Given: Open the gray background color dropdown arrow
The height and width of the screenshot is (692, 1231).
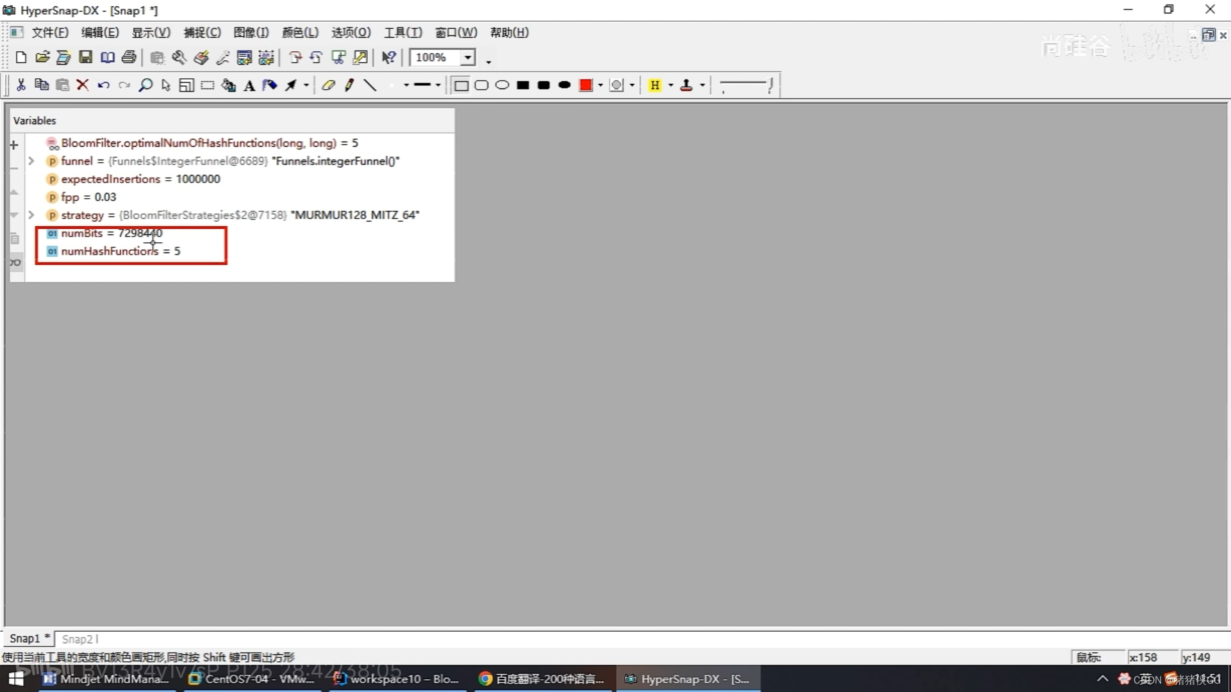Looking at the screenshot, I should point(632,85).
